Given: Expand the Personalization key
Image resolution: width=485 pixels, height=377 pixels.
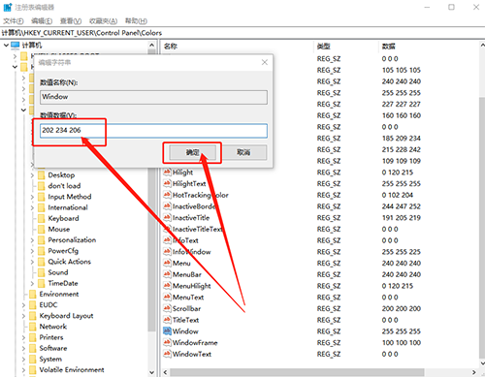Looking at the screenshot, I should [x=32, y=240].
